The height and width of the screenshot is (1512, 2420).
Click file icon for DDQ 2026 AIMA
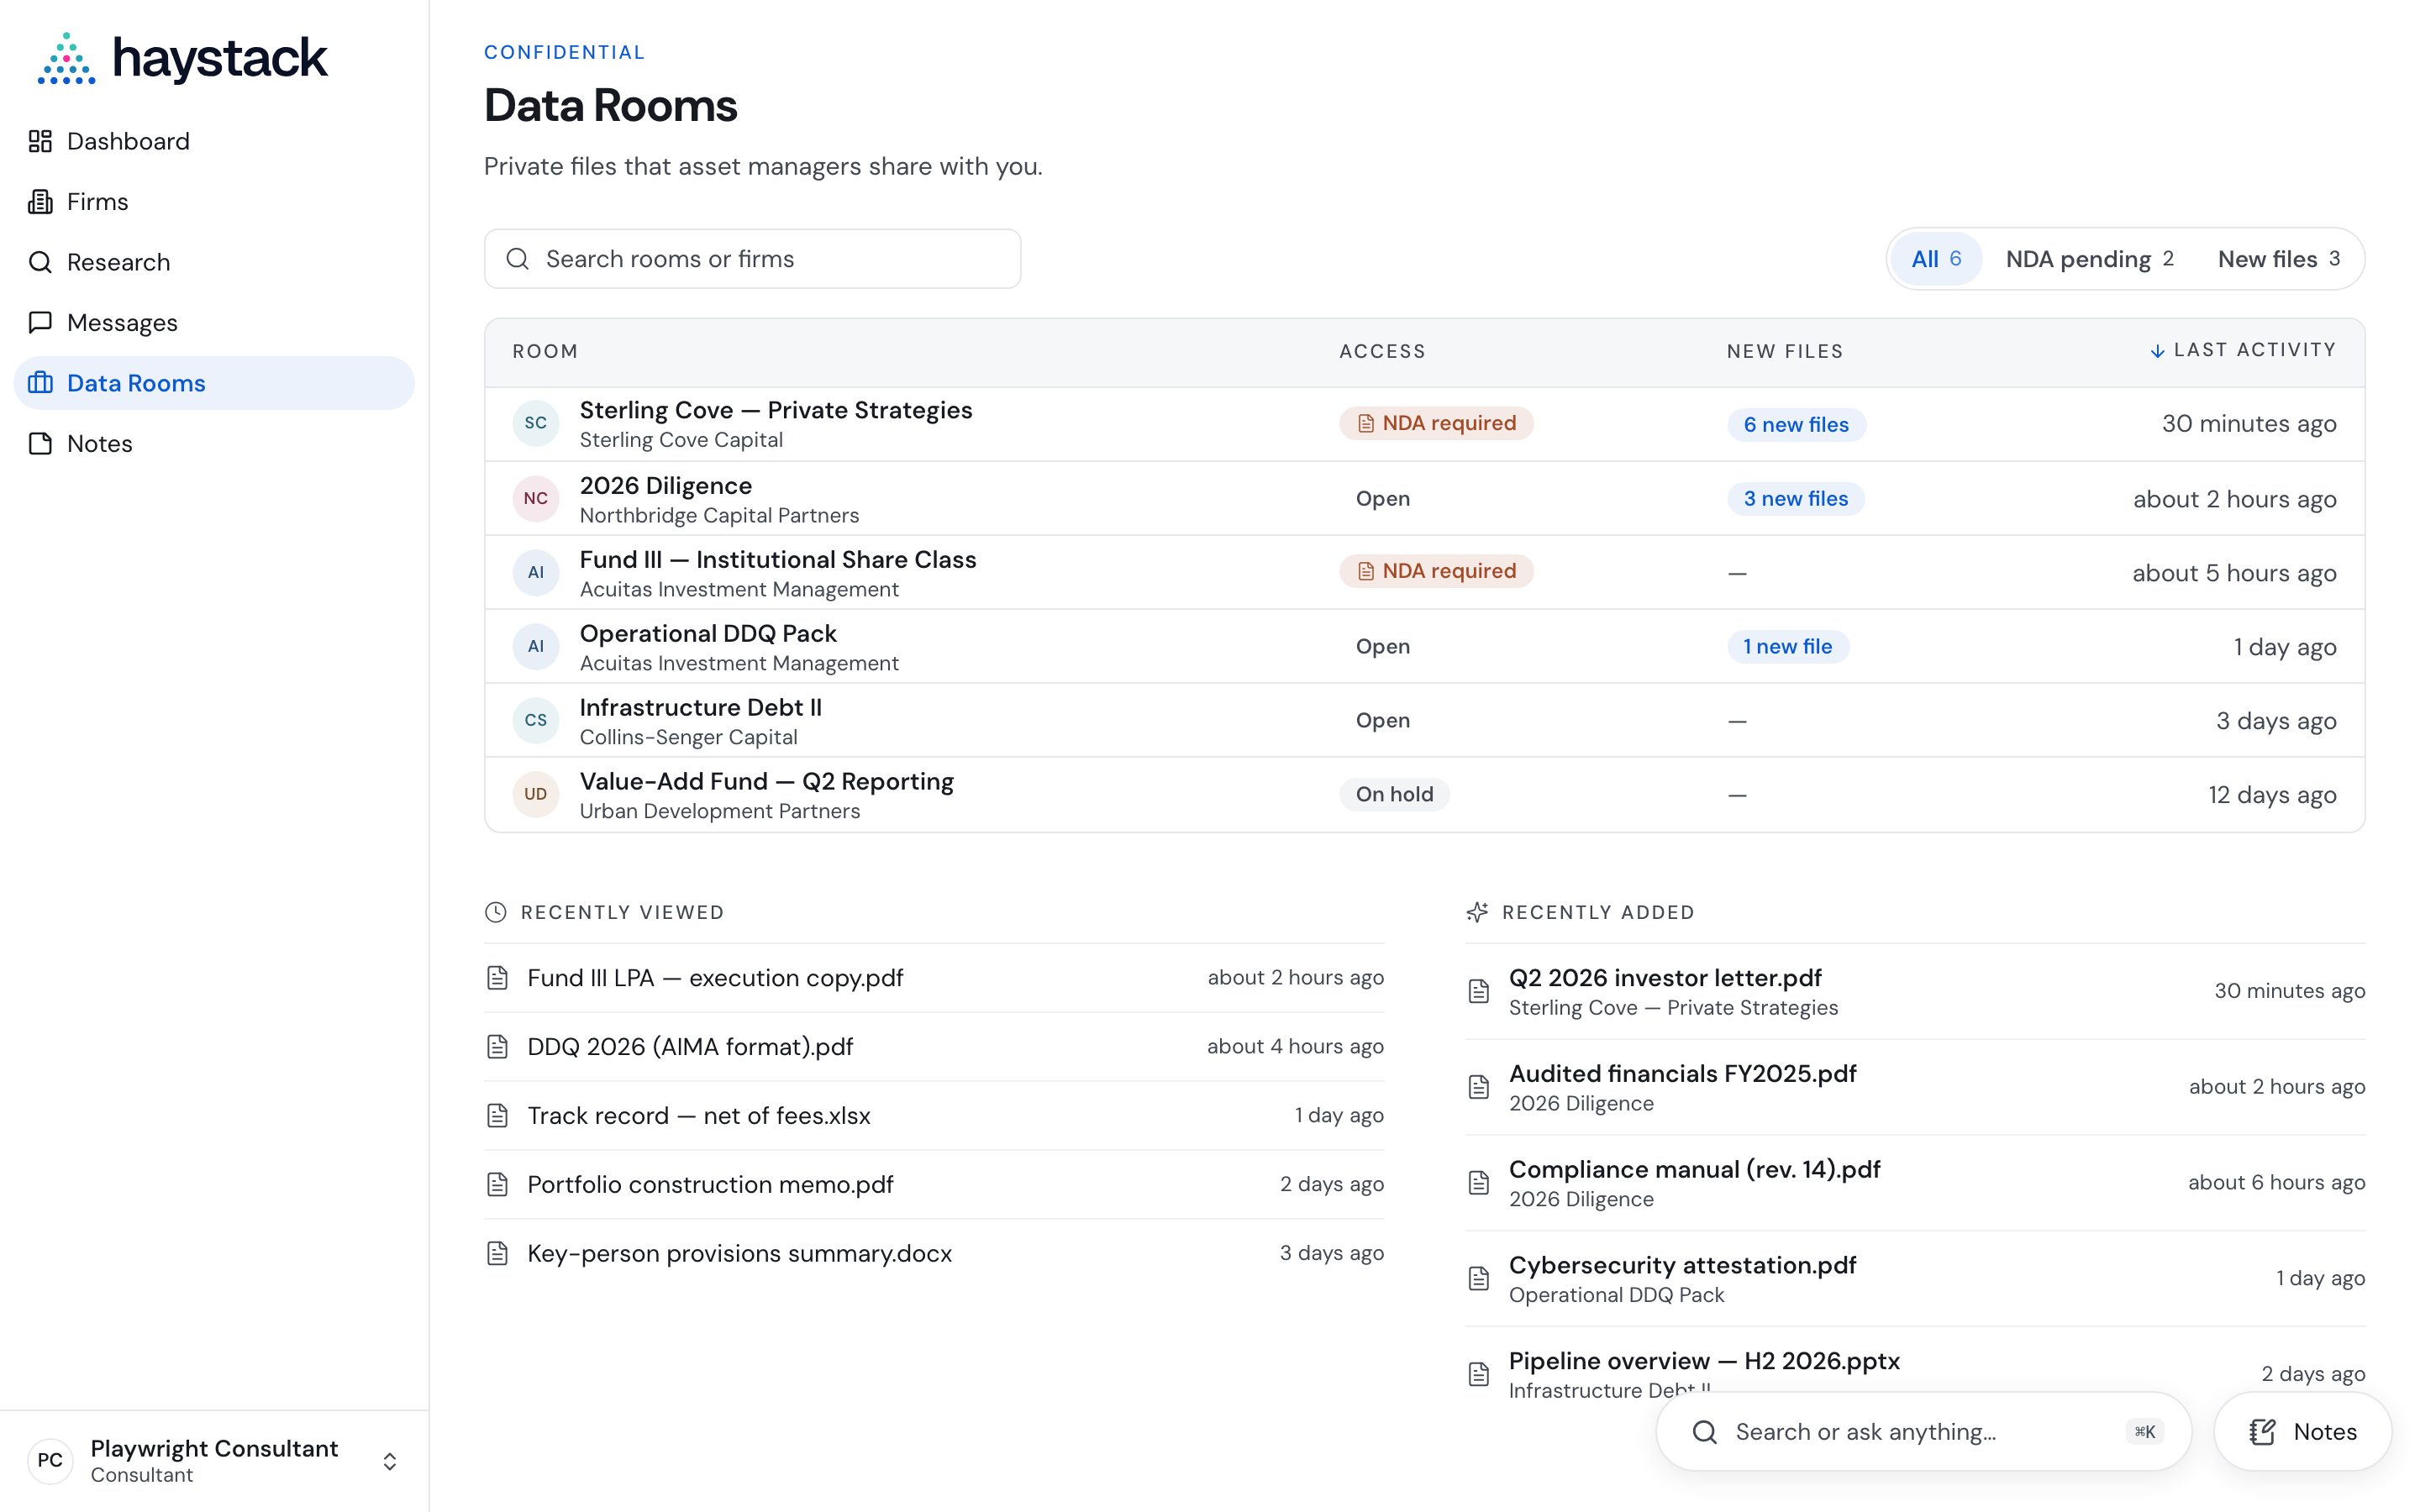coord(497,1047)
